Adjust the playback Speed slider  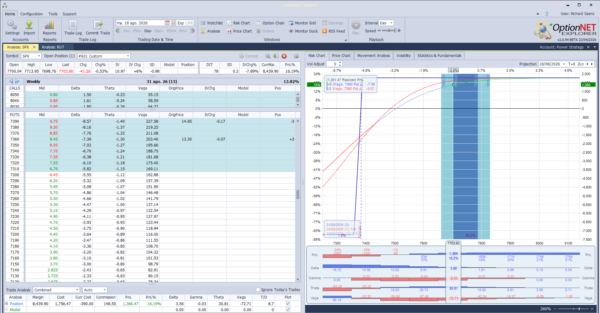coord(389,31)
